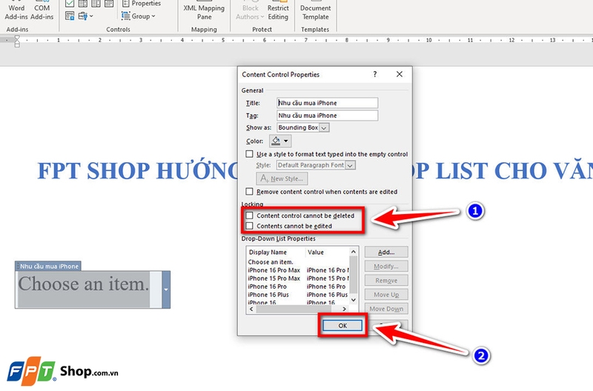Image resolution: width=593 pixels, height=391 pixels.
Task: Expand Block Authors dropdown
Action: 262,16
